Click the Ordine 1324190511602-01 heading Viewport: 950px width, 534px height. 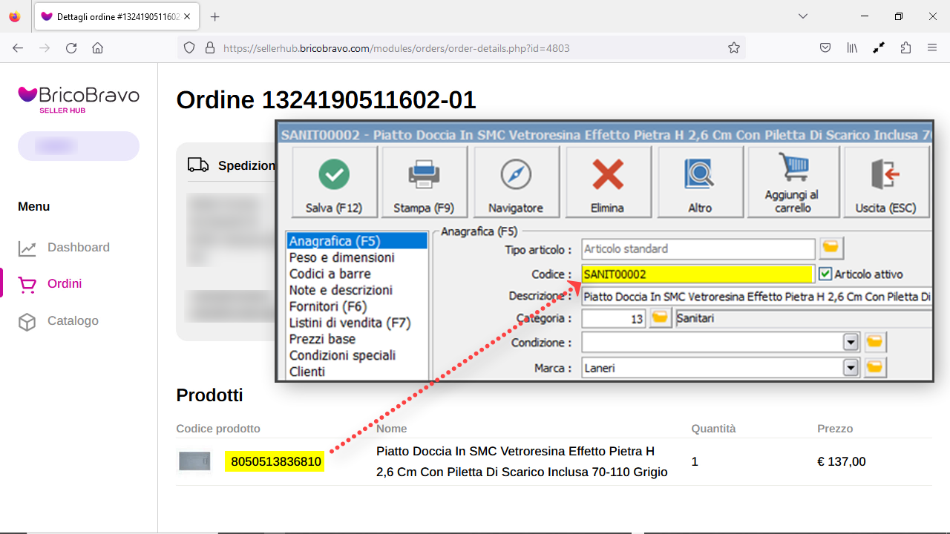(x=326, y=99)
